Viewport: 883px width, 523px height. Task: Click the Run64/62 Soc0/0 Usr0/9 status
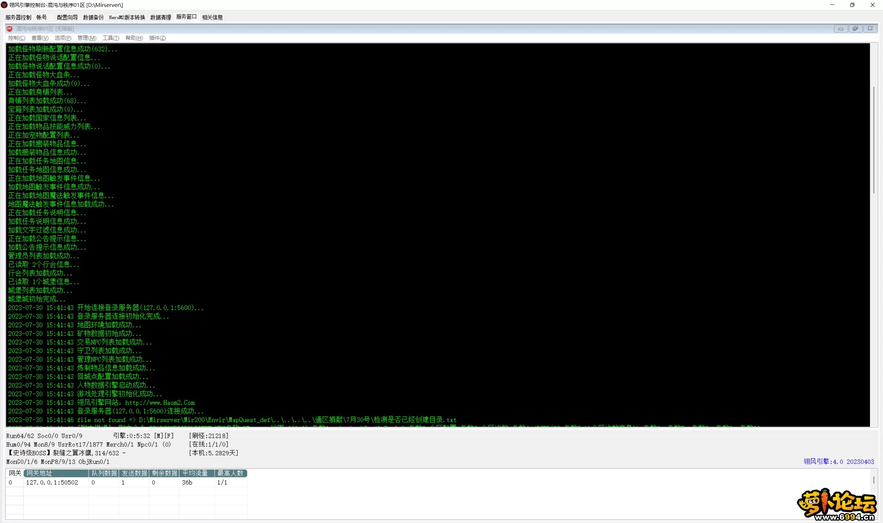[x=44, y=436]
